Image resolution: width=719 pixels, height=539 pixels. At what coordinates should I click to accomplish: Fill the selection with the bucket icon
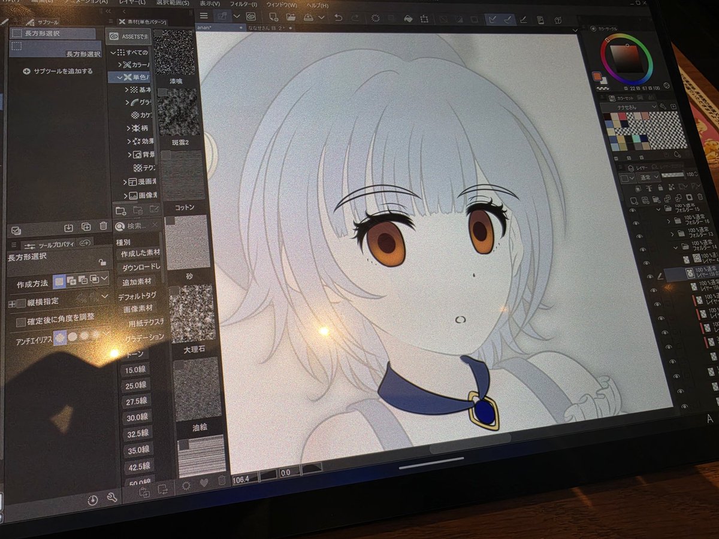(x=409, y=19)
